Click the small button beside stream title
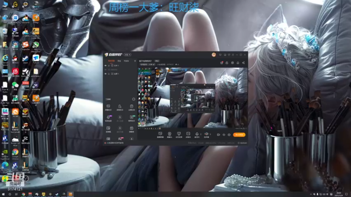351x197 pixels. pos(157,61)
